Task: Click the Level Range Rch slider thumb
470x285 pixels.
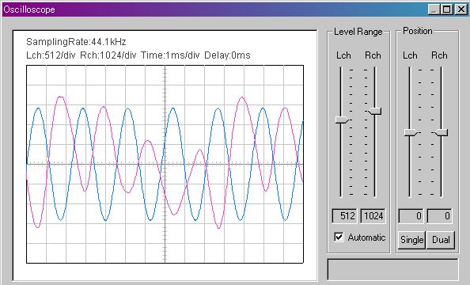Action: (375, 112)
